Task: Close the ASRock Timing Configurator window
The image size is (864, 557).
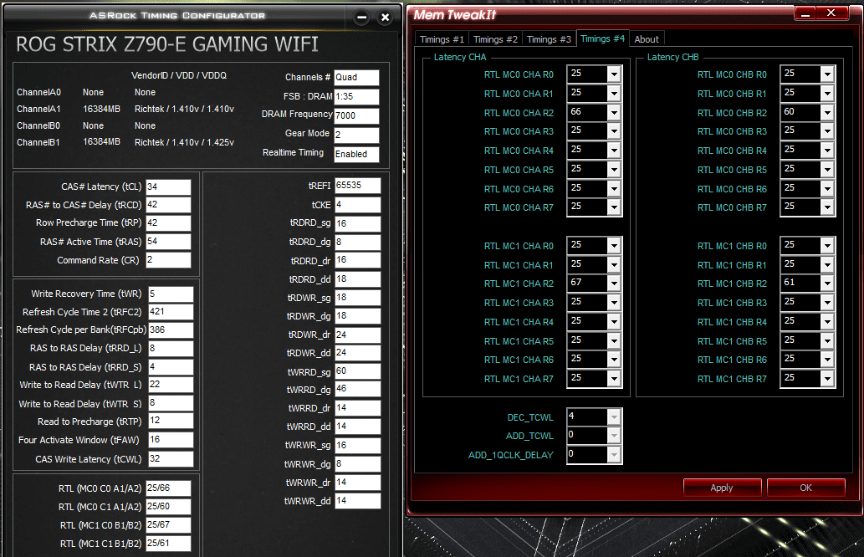Action: pyautogui.click(x=386, y=18)
